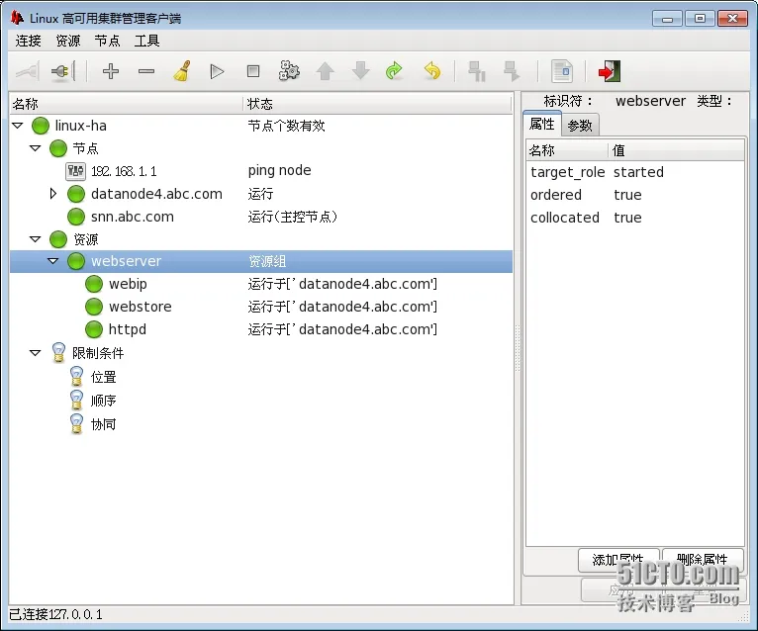This screenshot has width=758, height=631.
Task: Select the collocated attribute row
Action: point(635,218)
